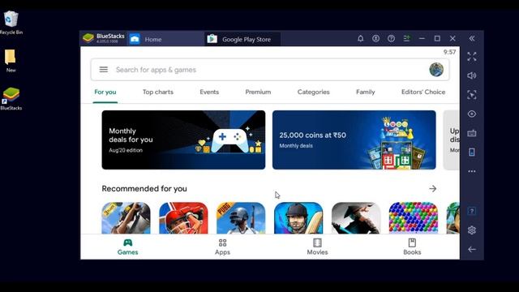Maximize the BlueStacks window
The image size is (519, 292).
point(437,39)
